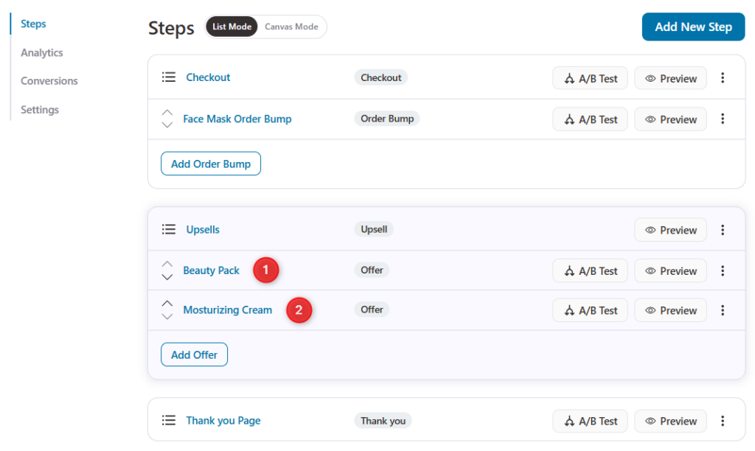Move Beauty Pack down with the down arrow
755x451 pixels.
[167, 277]
